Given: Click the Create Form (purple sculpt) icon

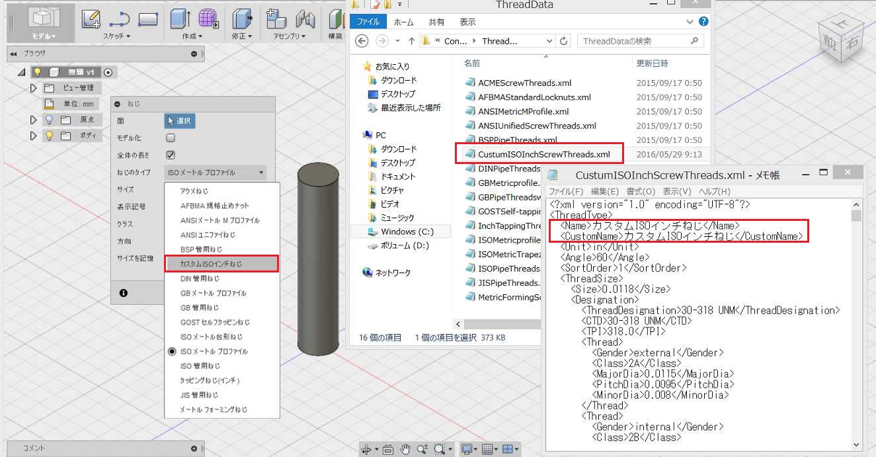Looking at the screenshot, I should click(209, 19).
